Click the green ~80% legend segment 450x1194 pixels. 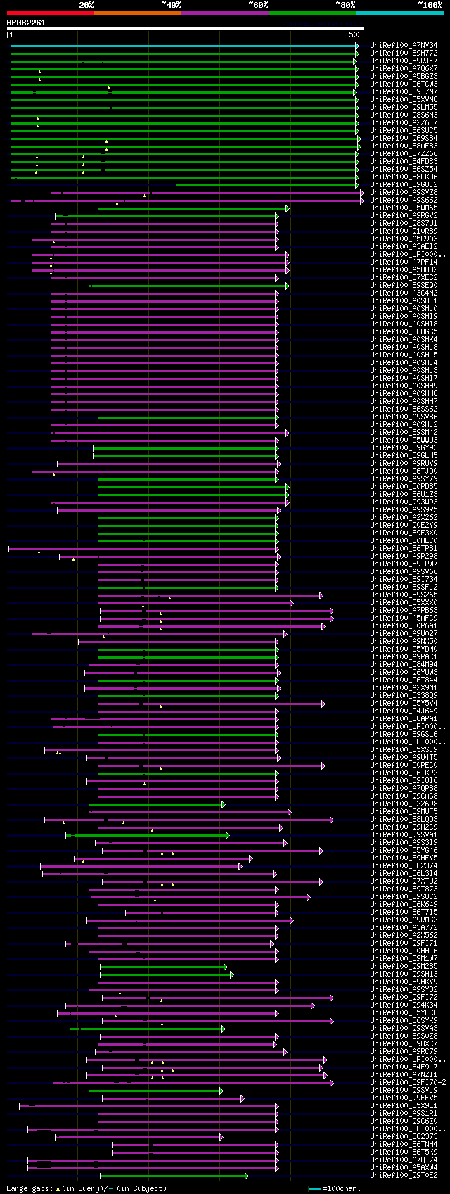pos(312,13)
